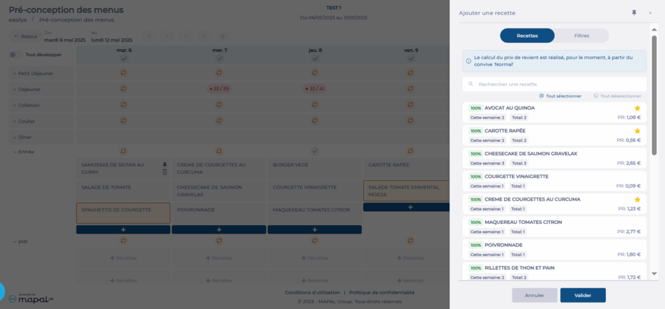The height and width of the screenshot is (309, 665).
Task: Click the star on CREME DE COURGETTES AU CURCUMA
Action: [637, 199]
